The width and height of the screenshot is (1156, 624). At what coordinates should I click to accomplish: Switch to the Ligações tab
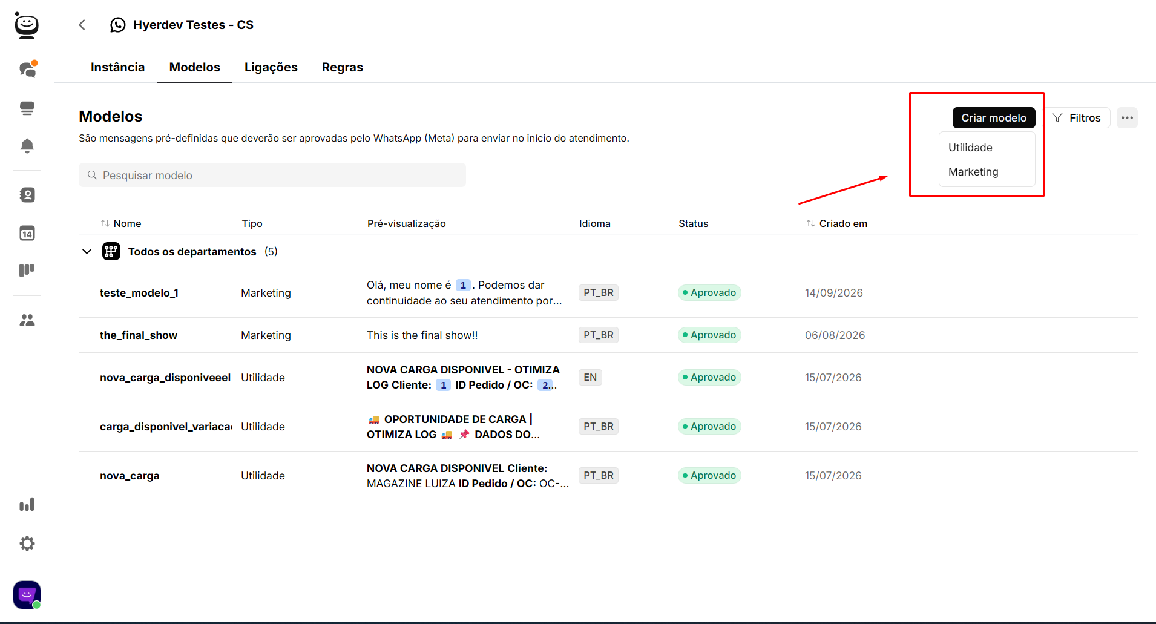click(x=271, y=67)
